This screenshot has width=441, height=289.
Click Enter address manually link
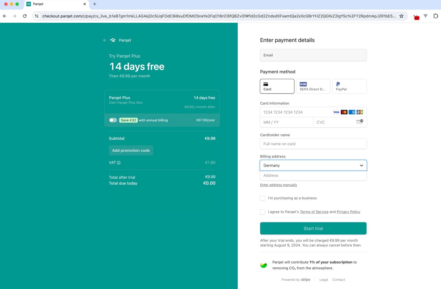[x=278, y=185]
